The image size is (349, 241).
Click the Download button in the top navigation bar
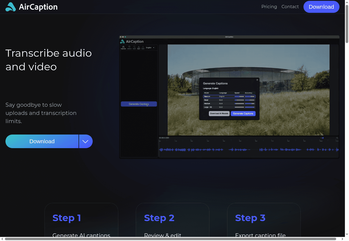(321, 7)
